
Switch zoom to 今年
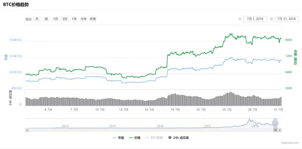83,19
